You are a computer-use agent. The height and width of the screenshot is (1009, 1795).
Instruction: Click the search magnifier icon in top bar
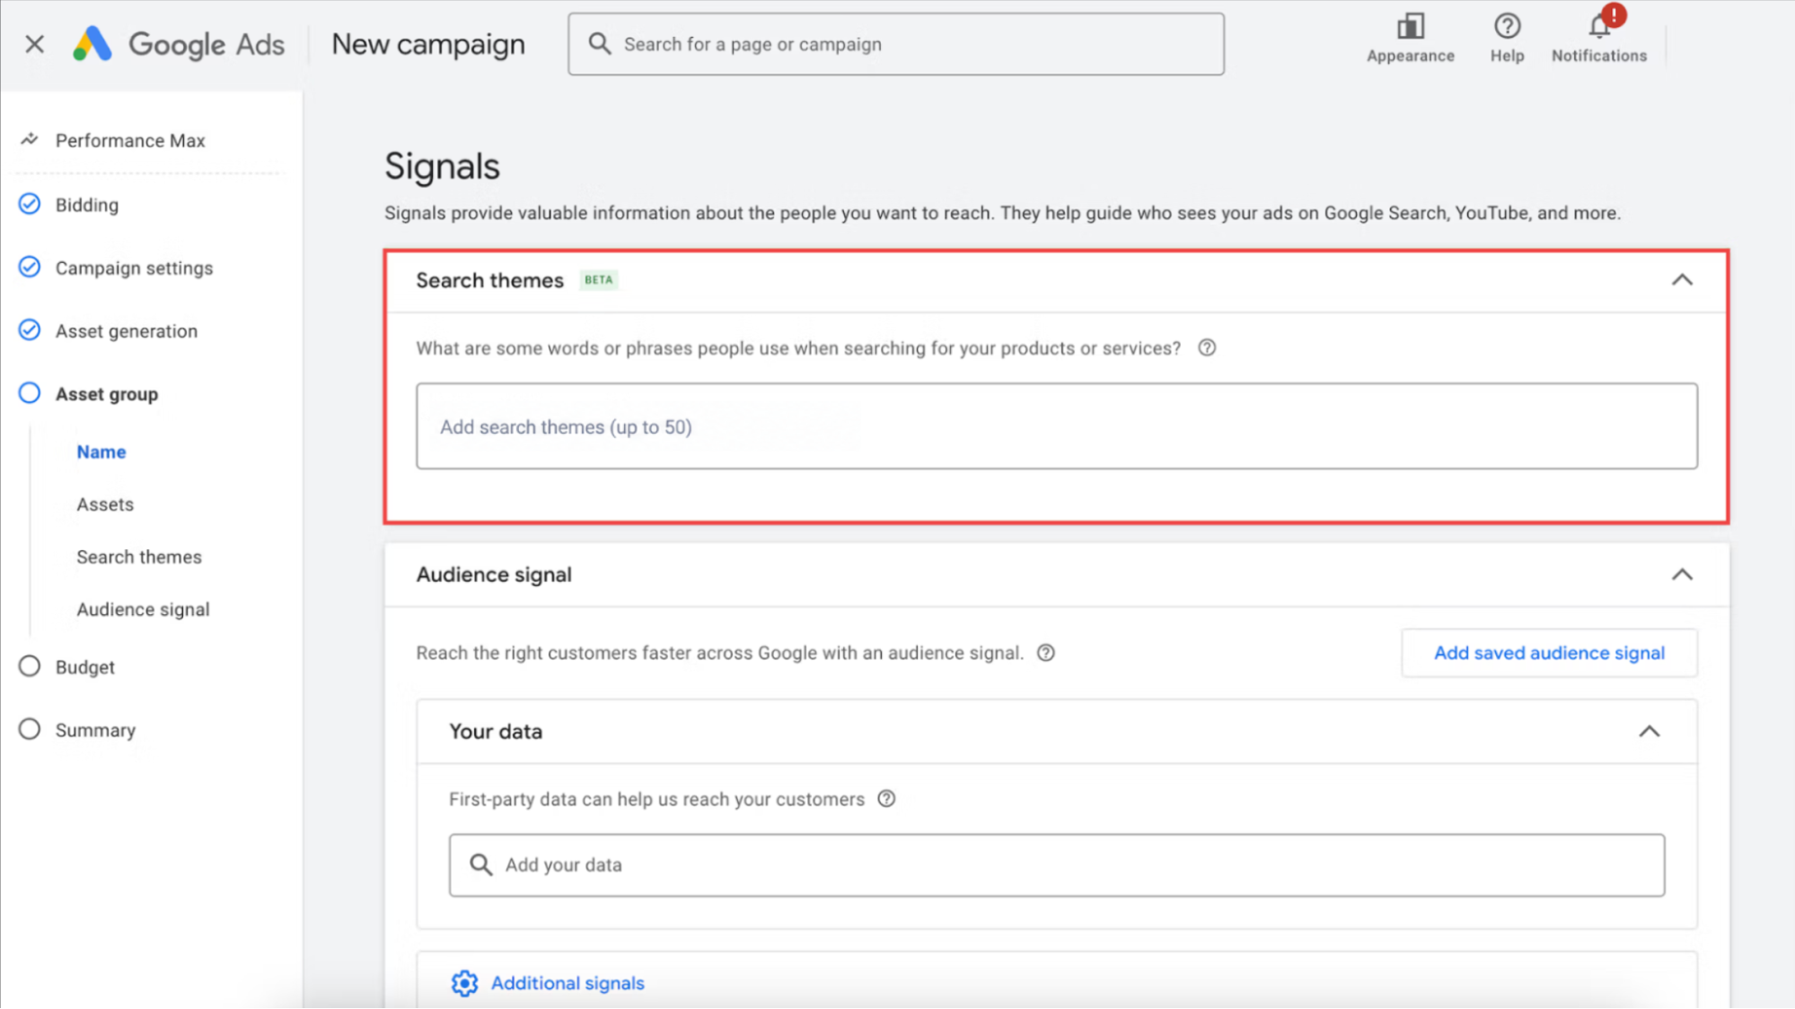(599, 44)
